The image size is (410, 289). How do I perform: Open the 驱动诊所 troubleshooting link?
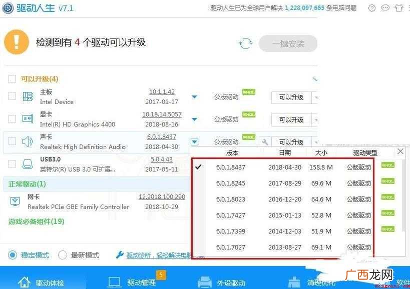pos(159,255)
